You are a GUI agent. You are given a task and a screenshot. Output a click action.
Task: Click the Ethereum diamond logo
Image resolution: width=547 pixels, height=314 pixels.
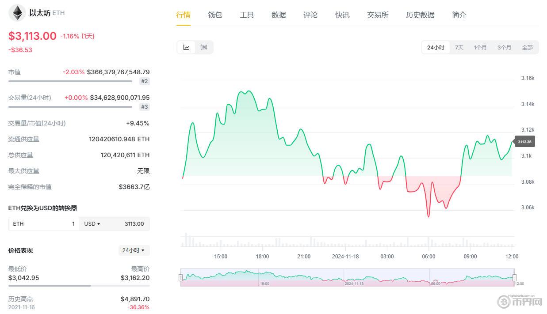coord(16,13)
